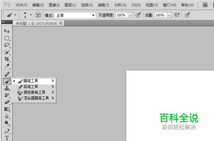Open the 视图(V) menu
This screenshot has width=214, height=141.
pyautogui.click(x=152, y=5)
